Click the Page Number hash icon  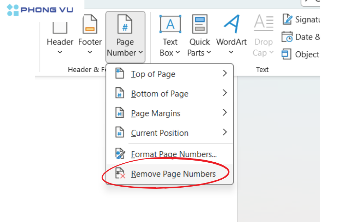[125, 24]
